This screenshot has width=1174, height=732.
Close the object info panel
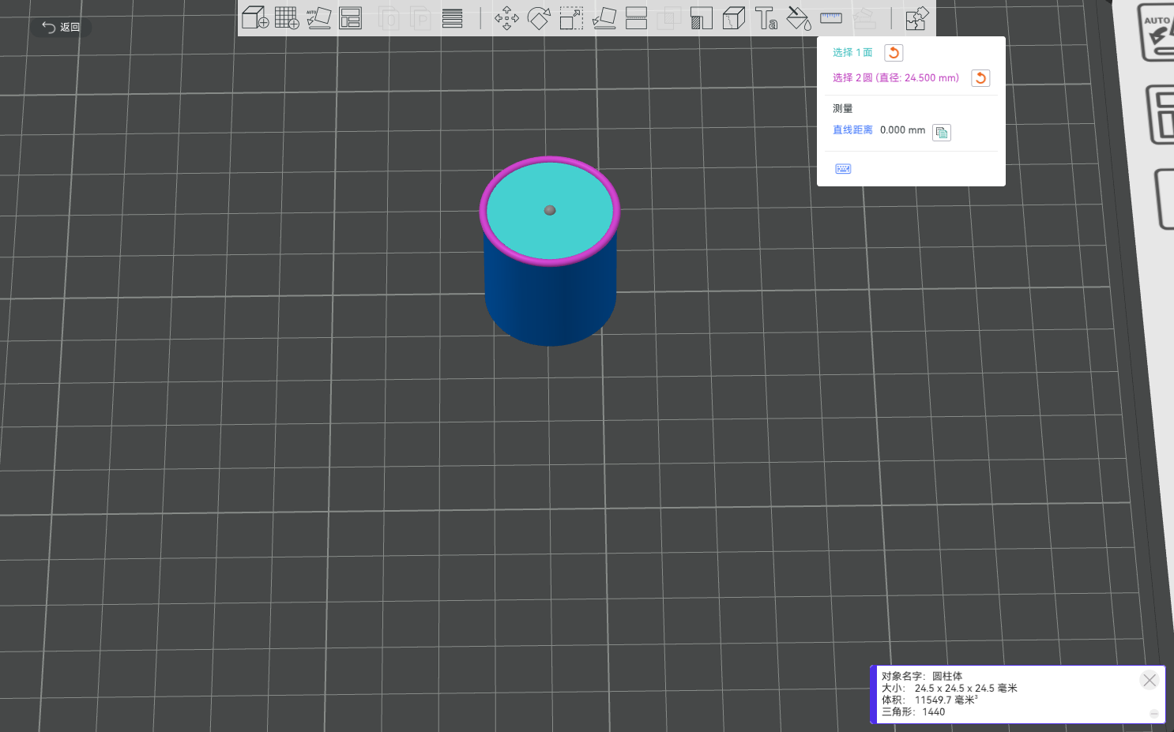click(x=1149, y=680)
